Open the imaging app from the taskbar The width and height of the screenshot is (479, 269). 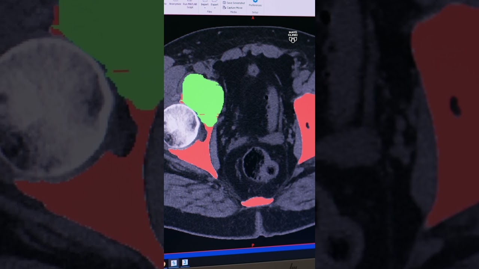(x=174, y=262)
